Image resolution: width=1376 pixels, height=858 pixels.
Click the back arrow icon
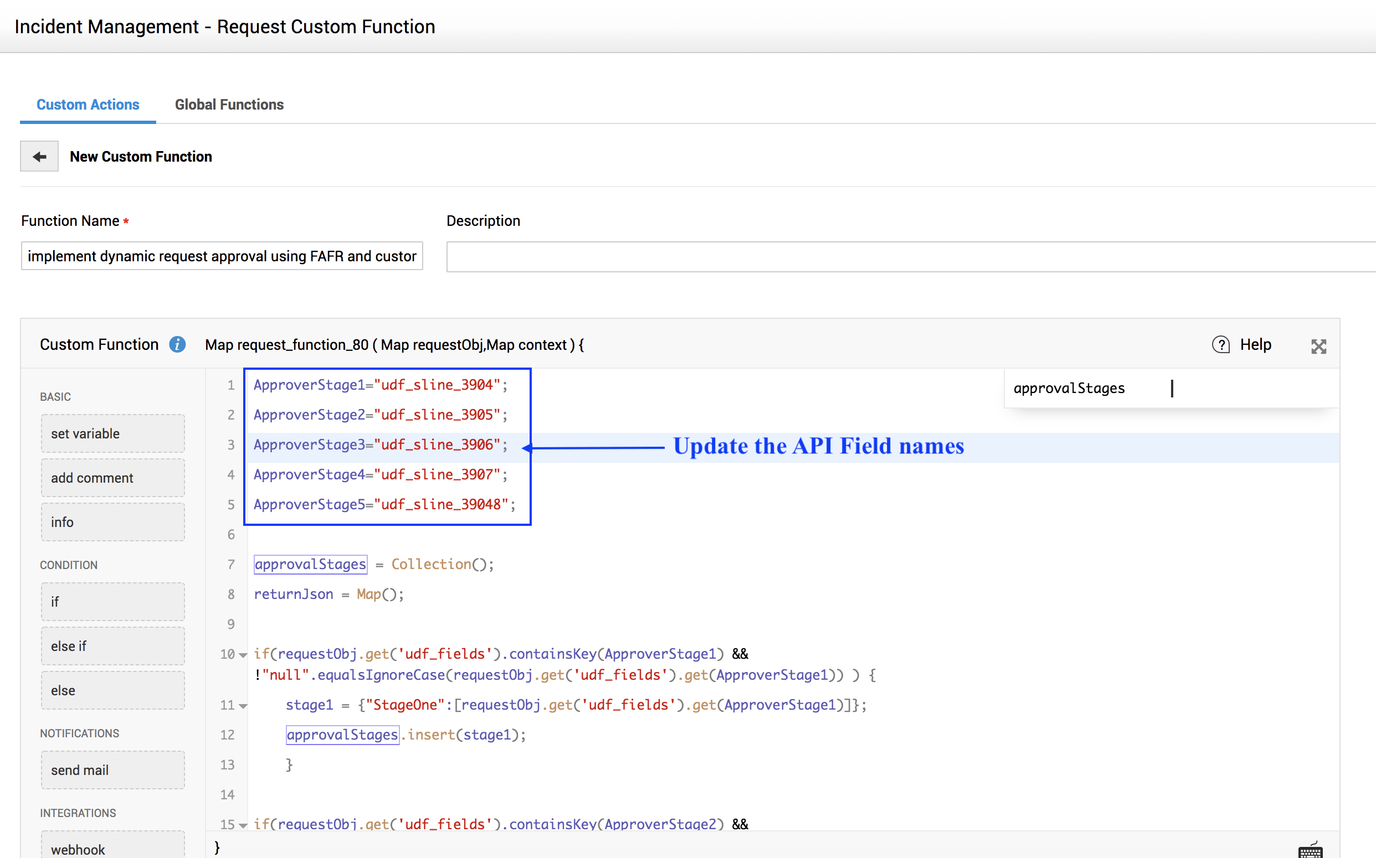[39, 157]
